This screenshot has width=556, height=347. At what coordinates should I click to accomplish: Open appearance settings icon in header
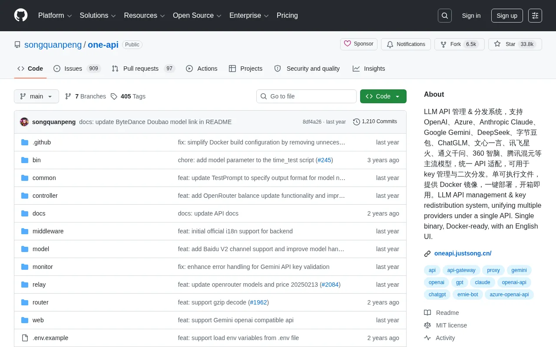pos(535,16)
